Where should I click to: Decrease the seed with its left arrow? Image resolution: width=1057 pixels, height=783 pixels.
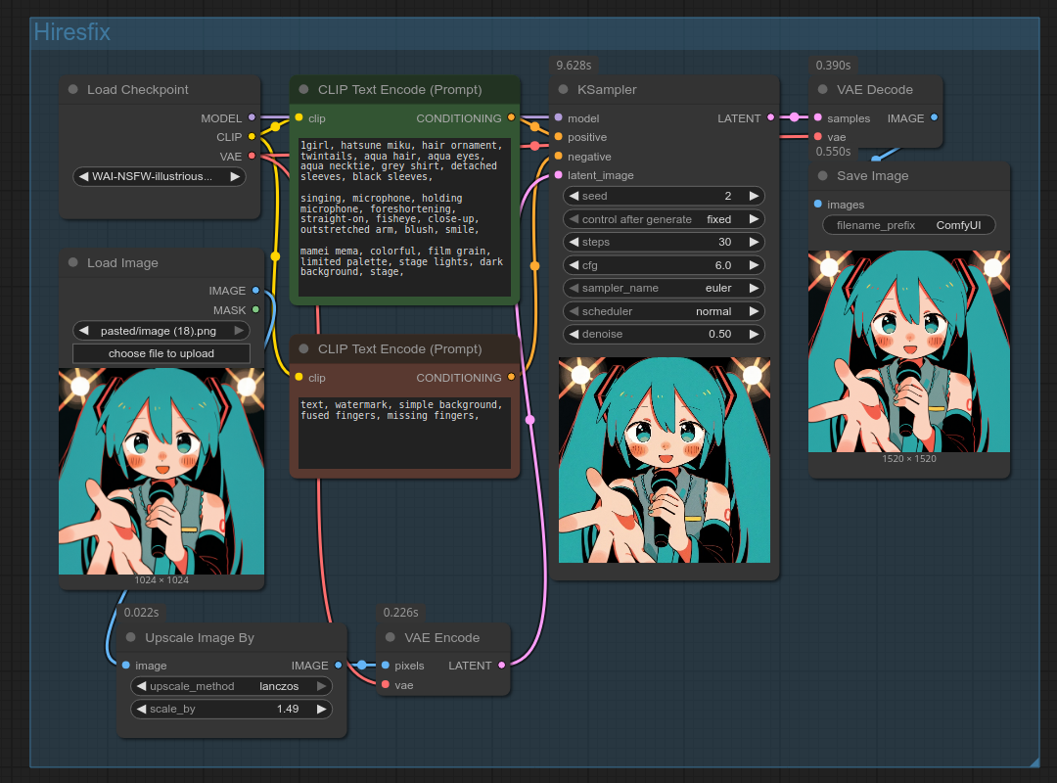pyautogui.click(x=574, y=196)
